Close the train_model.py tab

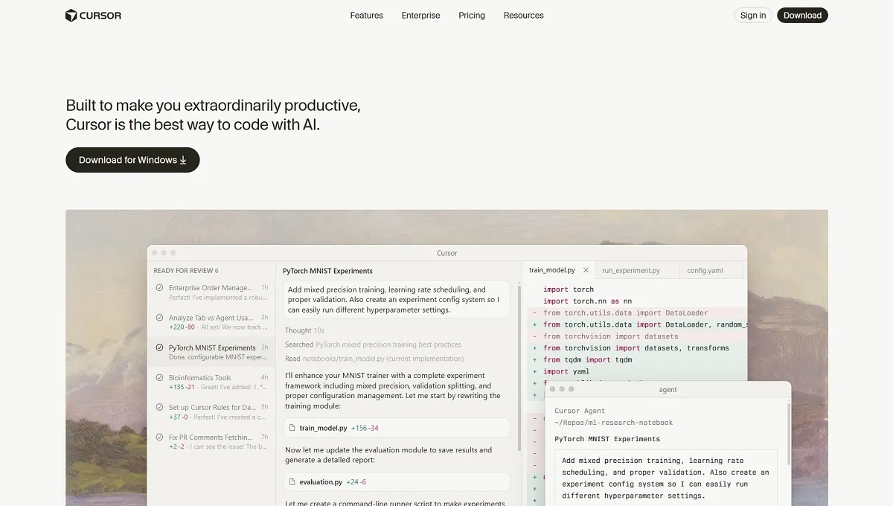pyautogui.click(x=586, y=269)
